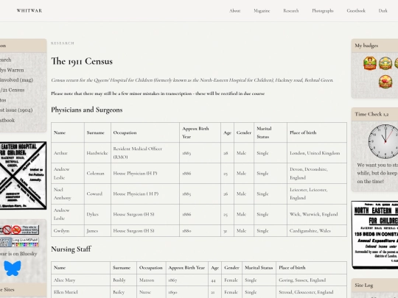398x298 pixels.
Task: Open the Photographs page
Action: (x=323, y=10)
